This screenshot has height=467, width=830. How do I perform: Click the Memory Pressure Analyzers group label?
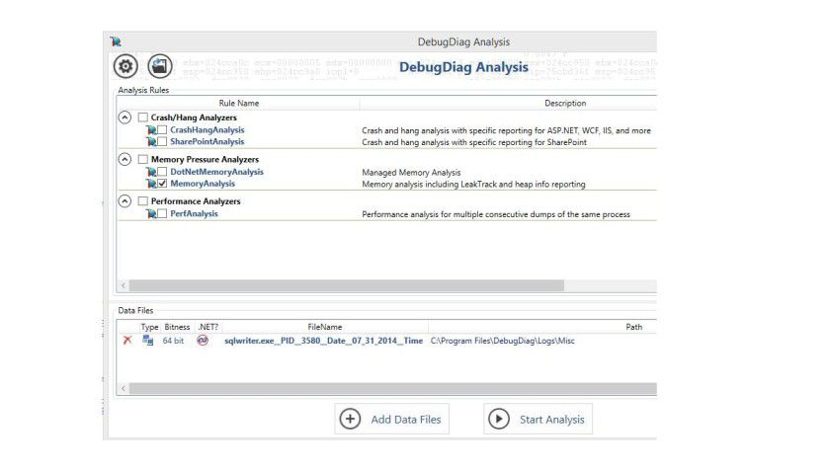(x=205, y=159)
